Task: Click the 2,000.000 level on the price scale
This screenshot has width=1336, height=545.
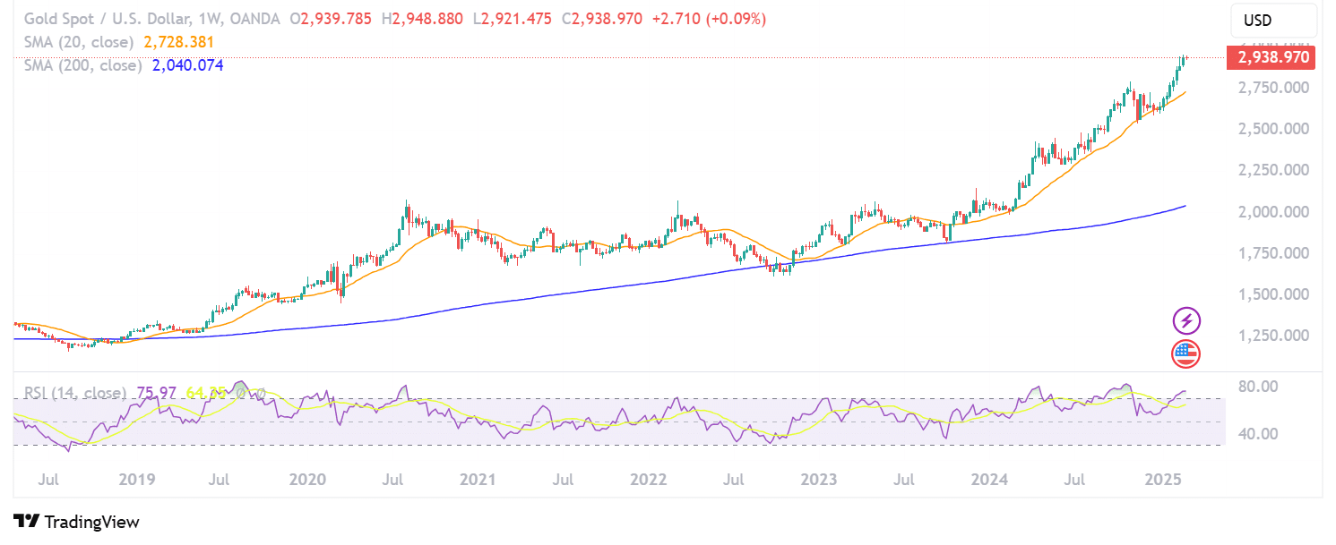Action: pyautogui.click(x=1271, y=212)
